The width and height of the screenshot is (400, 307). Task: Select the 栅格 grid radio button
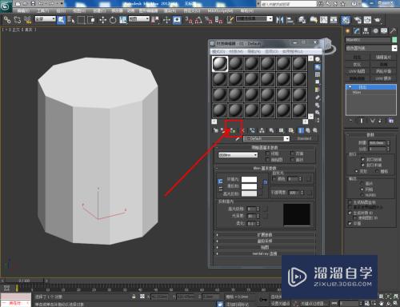pos(377,171)
